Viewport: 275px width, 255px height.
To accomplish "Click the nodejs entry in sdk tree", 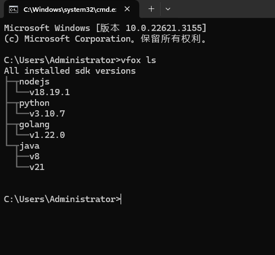I will pos(34,82).
